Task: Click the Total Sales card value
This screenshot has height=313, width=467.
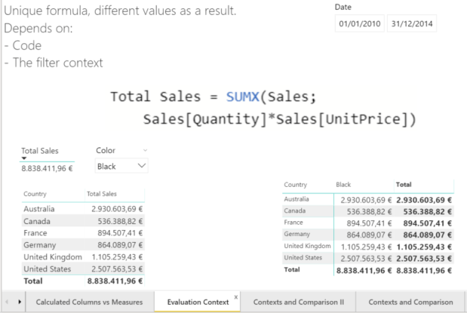Action: [46, 168]
